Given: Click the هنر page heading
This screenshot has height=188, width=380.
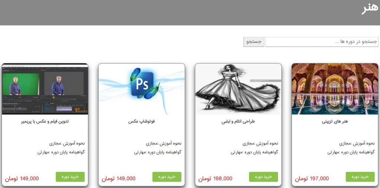Looking at the screenshot, I should (370, 9).
